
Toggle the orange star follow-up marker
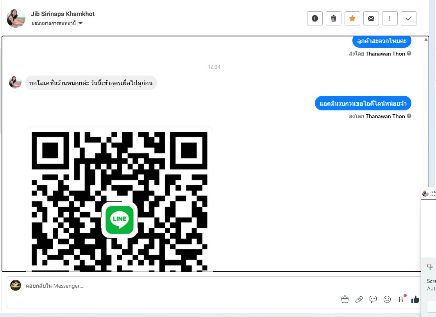coord(352,18)
